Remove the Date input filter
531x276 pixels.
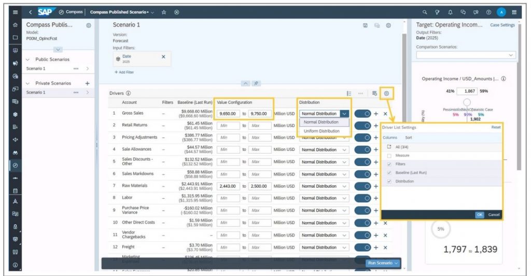(x=163, y=57)
